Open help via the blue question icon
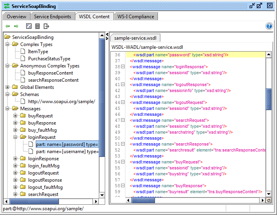Viewport: 277px width, 215px height. [269, 26]
